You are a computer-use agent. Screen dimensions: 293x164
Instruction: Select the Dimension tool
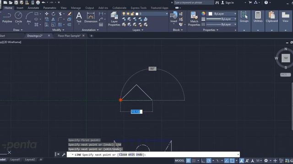pyautogui.click(x=91, y=17)
